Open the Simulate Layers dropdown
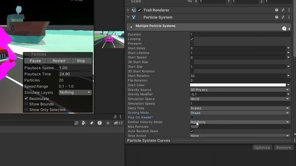Screen dimensions: 296x166 (x=75, y=92)
